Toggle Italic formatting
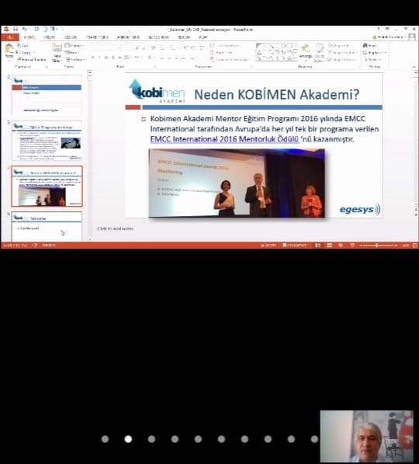This screenshot has height=464, width=419. (99, 58)
